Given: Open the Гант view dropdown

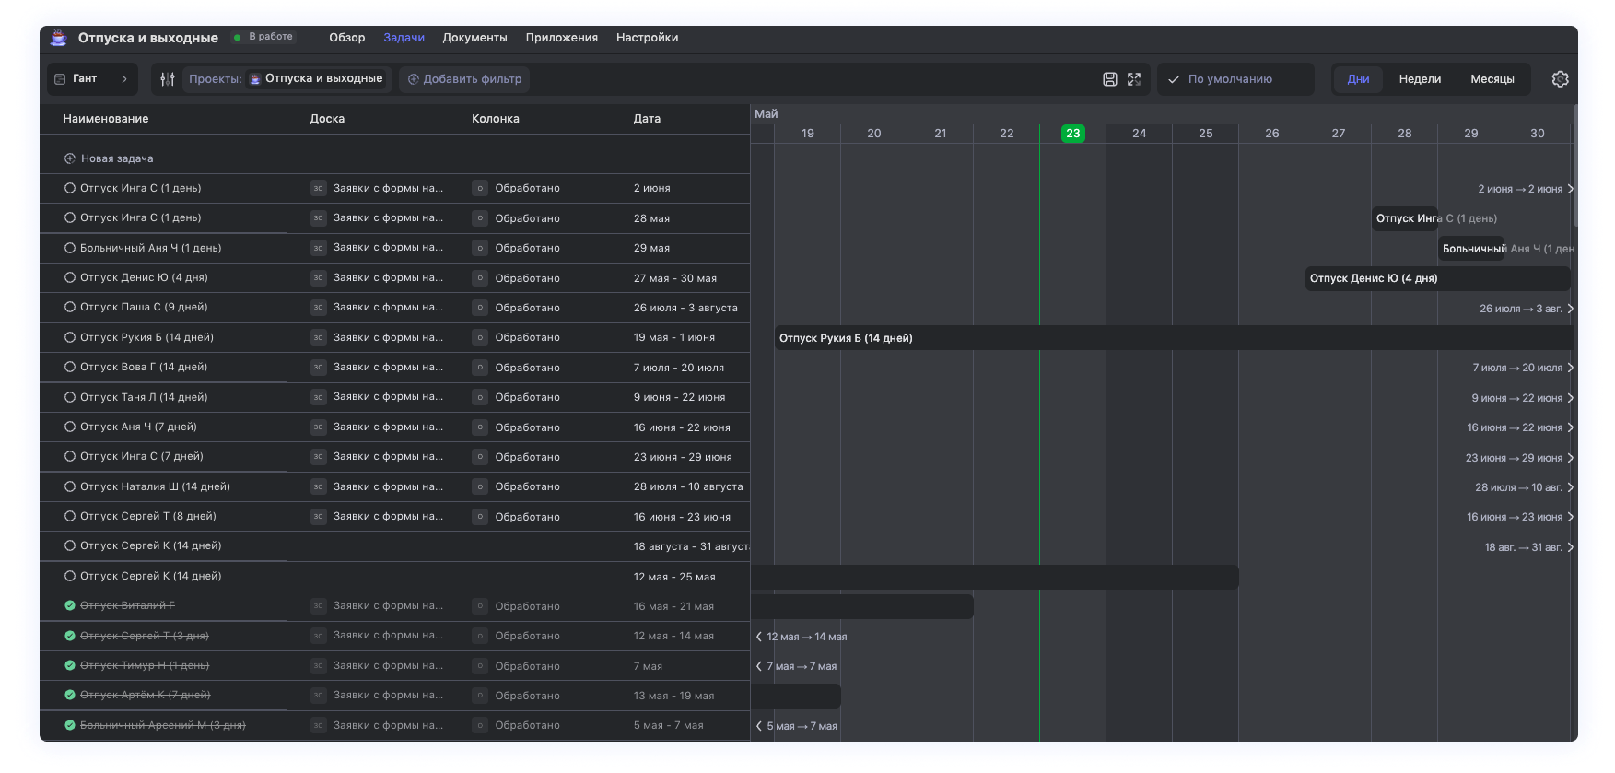Looking at the screenshot, I should 92,79.
